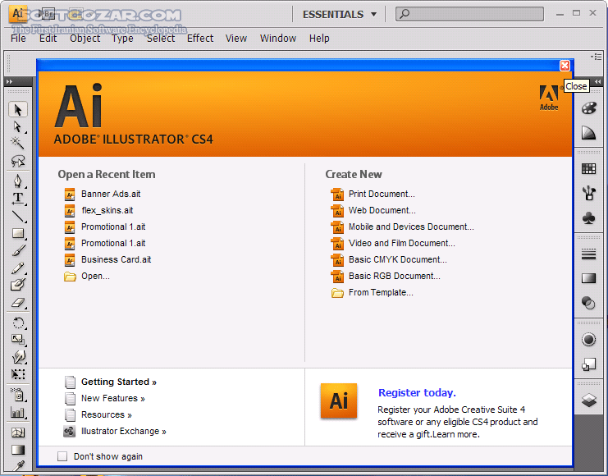Select the Column Graph tool
Viewport: 608px width, 476px height.
[18, 412]
